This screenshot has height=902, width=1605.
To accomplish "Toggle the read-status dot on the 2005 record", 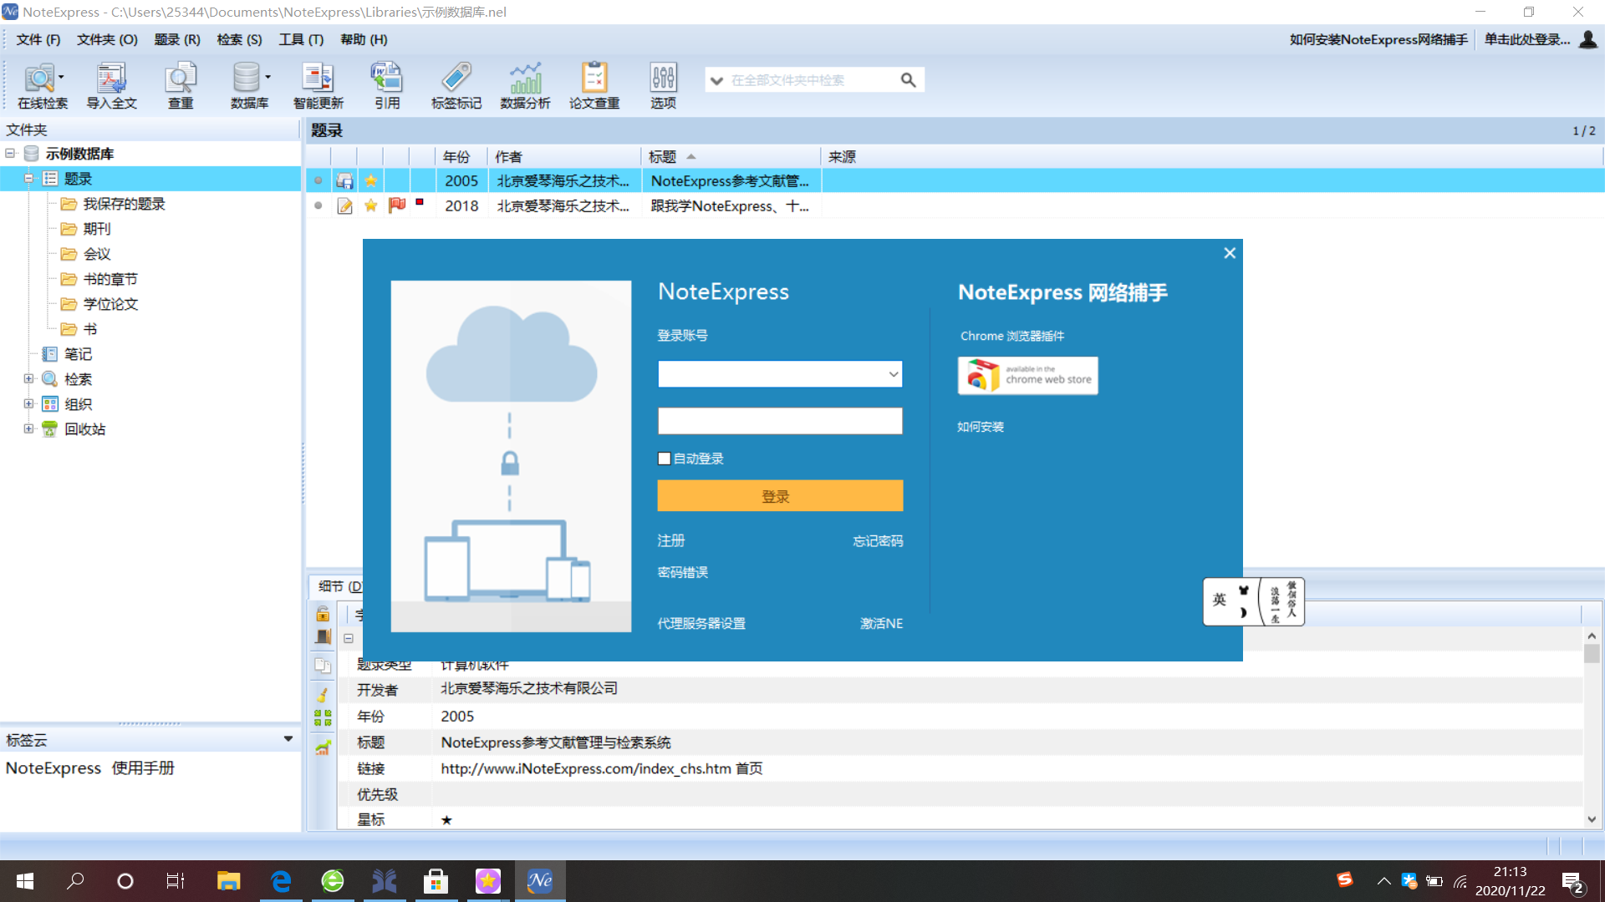I will click(318, 180).
